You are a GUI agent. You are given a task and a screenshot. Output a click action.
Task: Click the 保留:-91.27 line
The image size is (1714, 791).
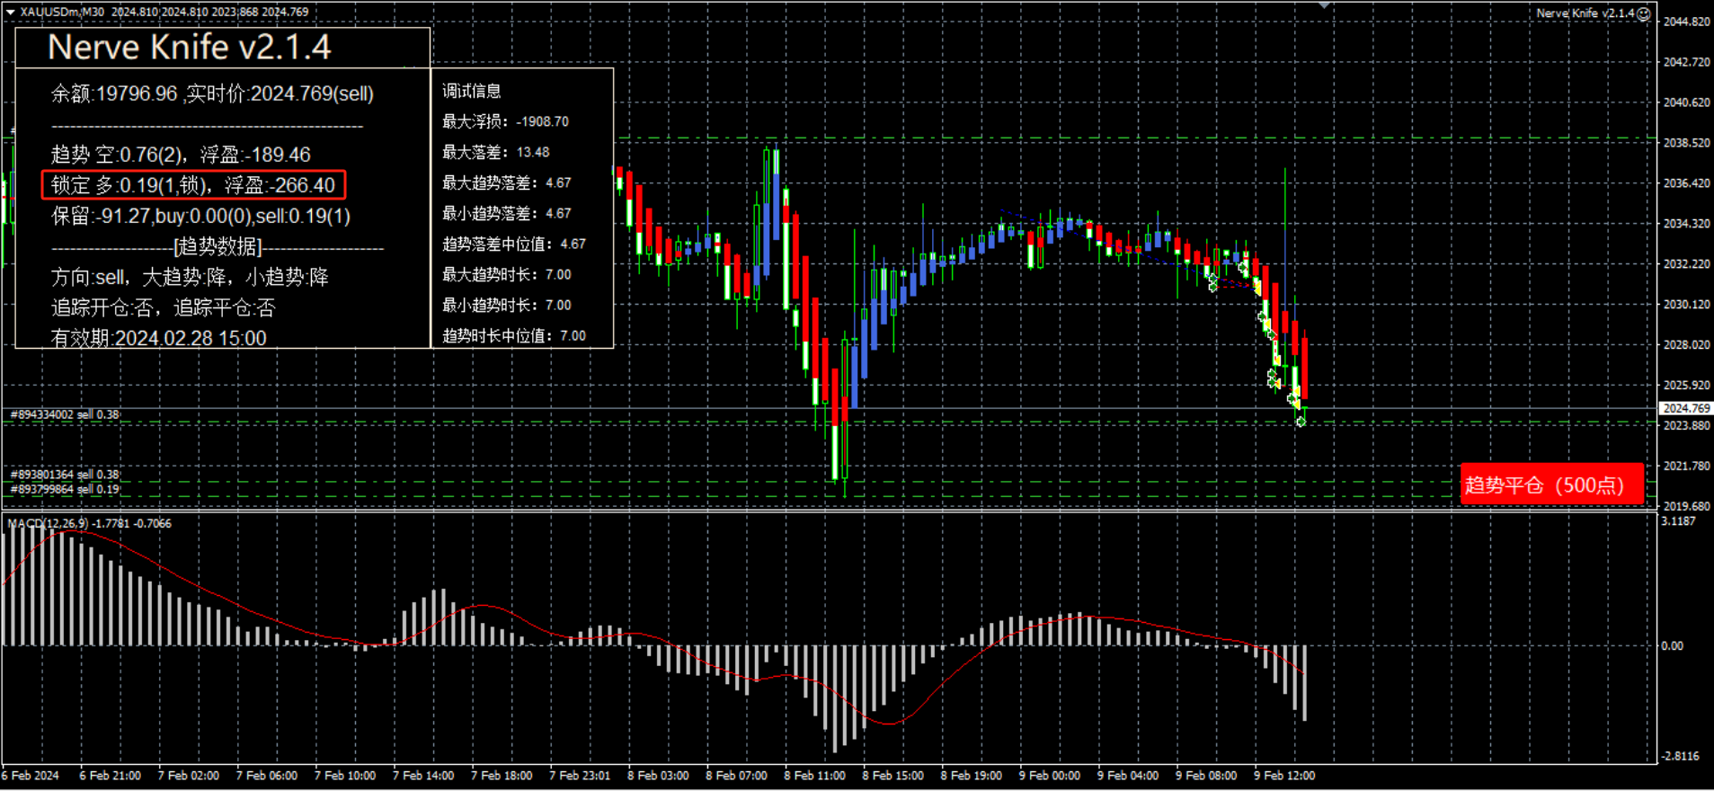200,216
